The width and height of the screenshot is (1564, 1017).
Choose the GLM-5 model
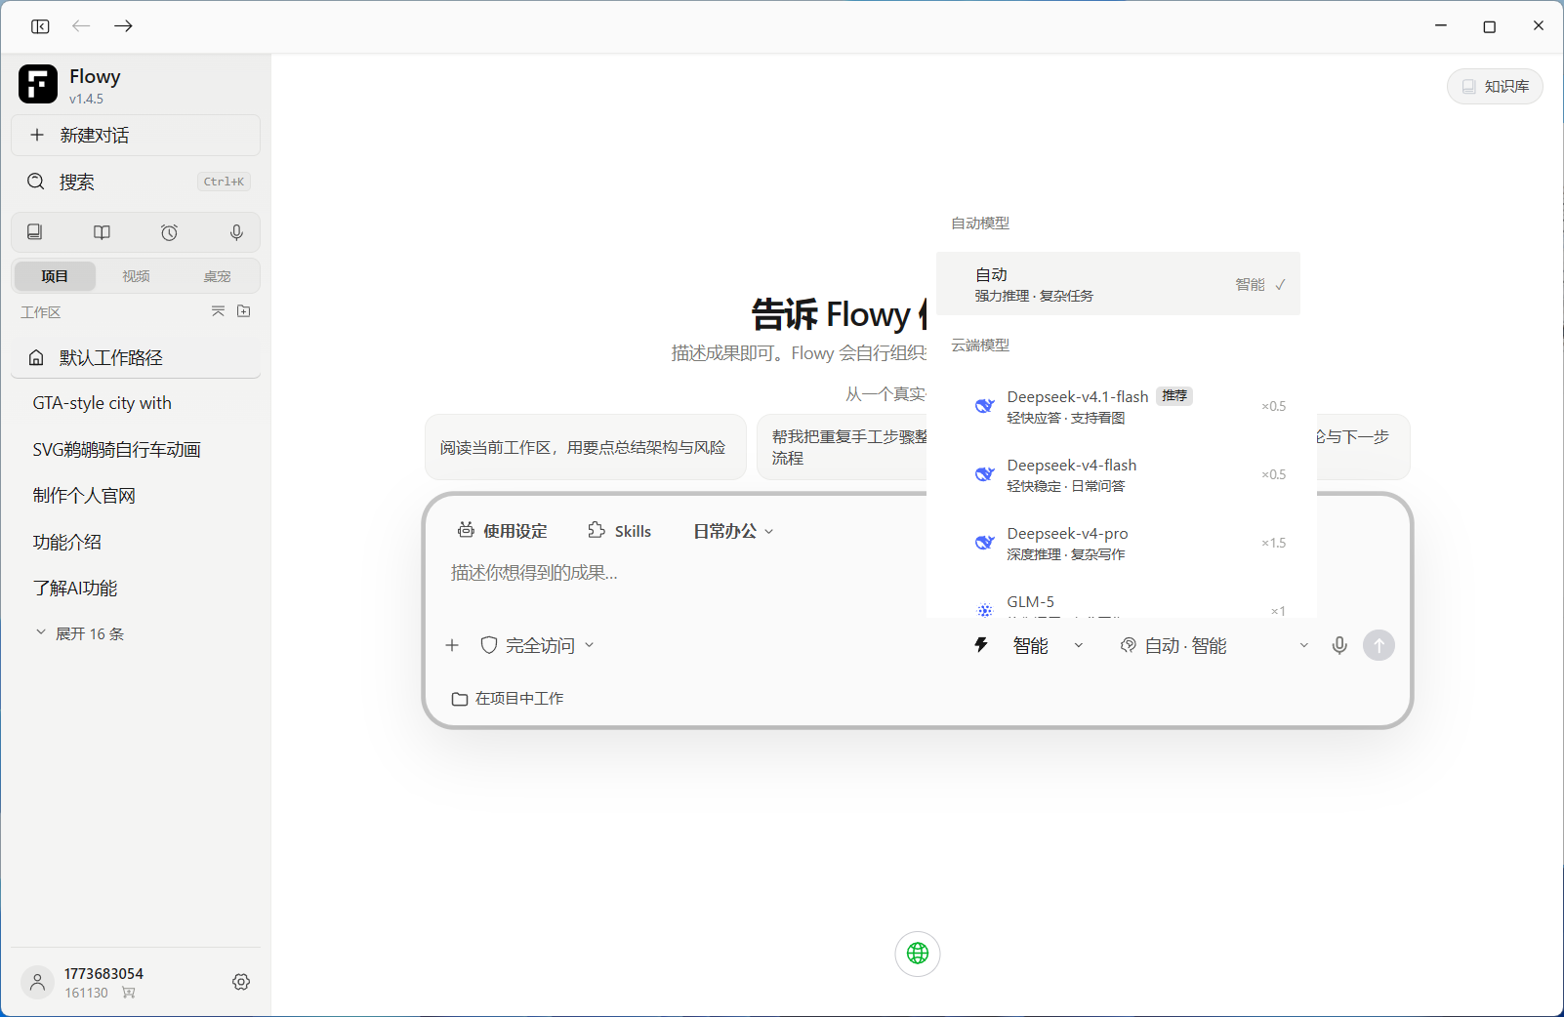(x=1118, y=600)
